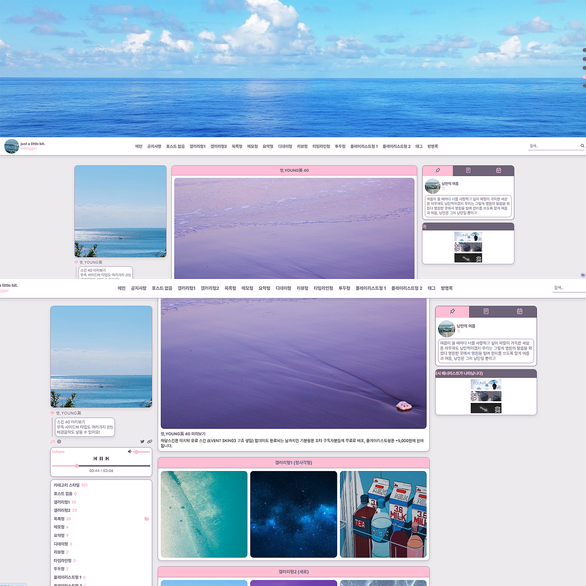Open 투두형 in the lower navigation bar
Image resolution: width=586 pixels, height=586 pixels.
344,288
